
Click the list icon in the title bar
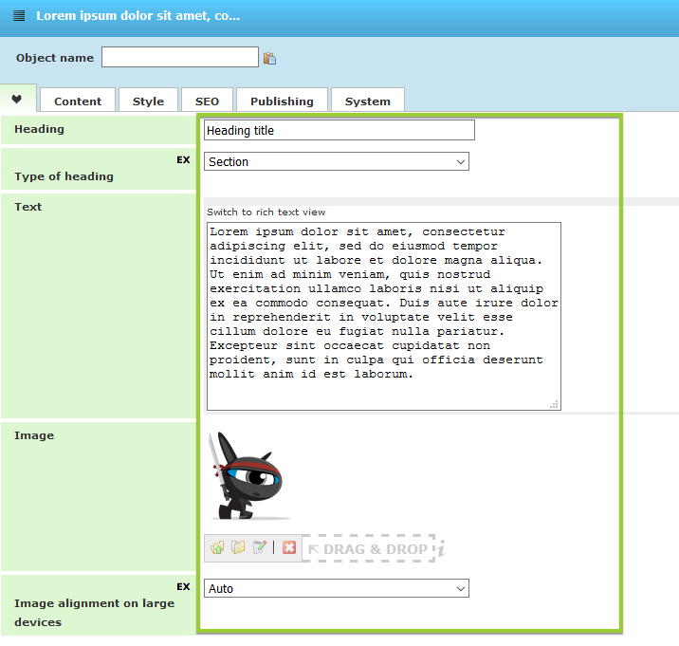(19, 16)
